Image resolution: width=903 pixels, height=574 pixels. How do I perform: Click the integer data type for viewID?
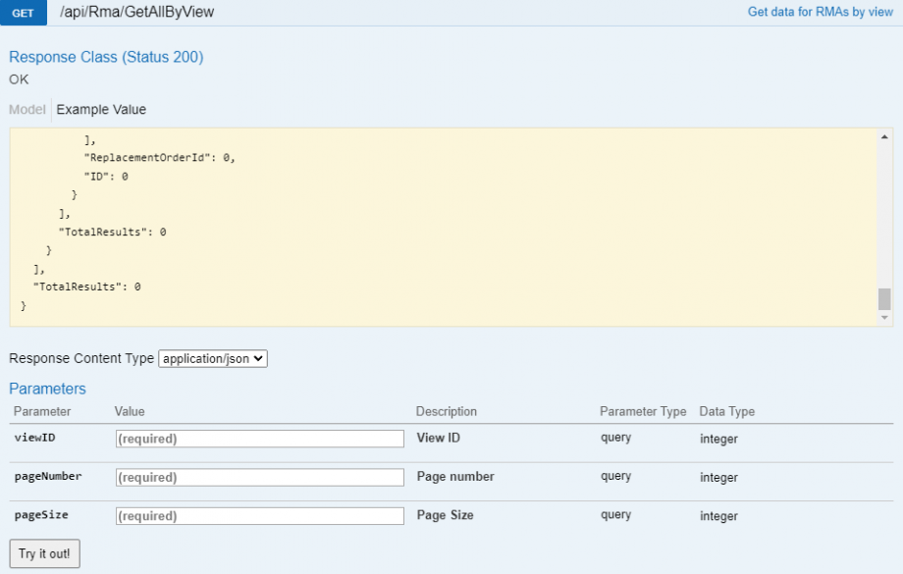pyautogui.click(x=718, y=439)
